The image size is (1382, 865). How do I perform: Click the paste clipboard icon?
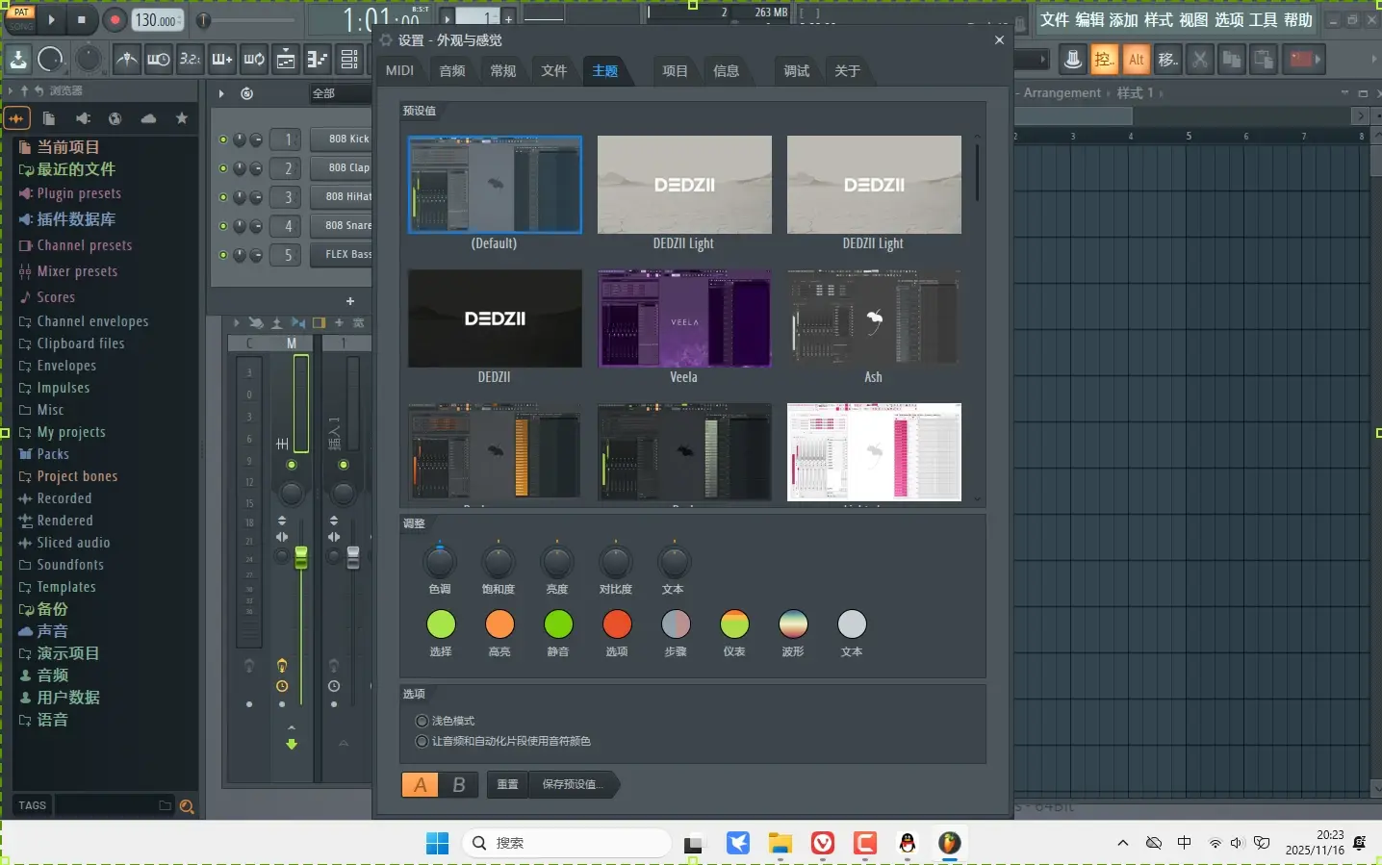[x=1264, y=60]
